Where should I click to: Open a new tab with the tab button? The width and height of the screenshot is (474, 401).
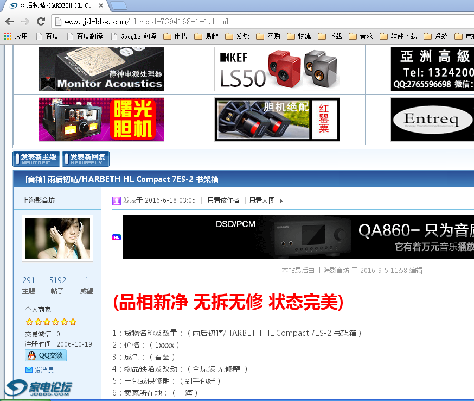point(119,6)
